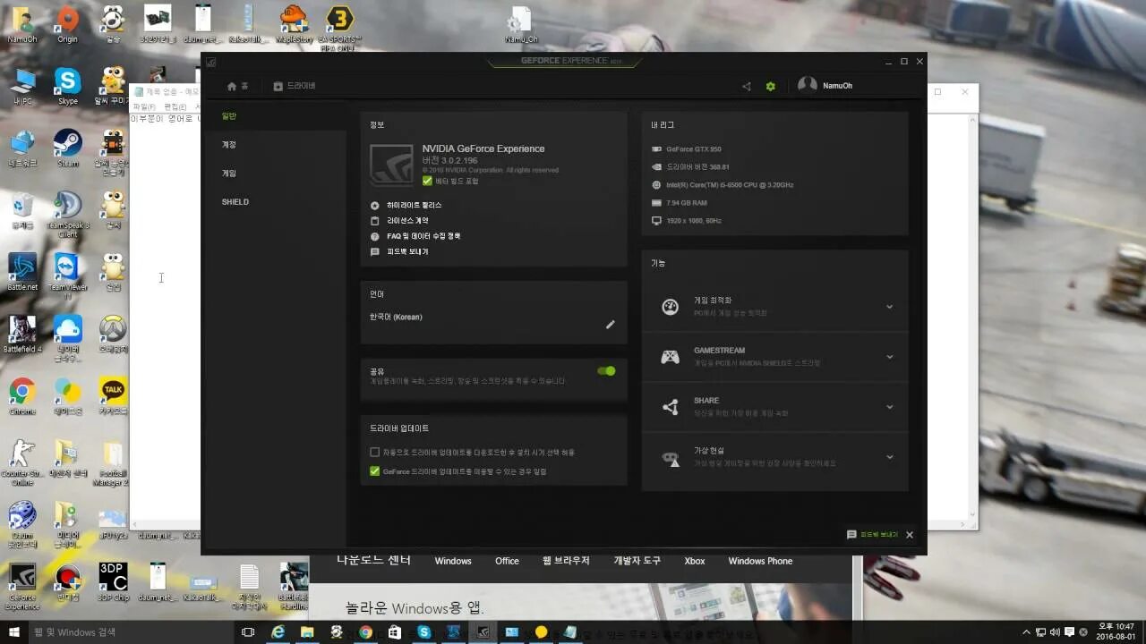The height and width of the screenshot is (644, 1146).
Task: Click the pencil icon to edit language
Action: [611, 325]
